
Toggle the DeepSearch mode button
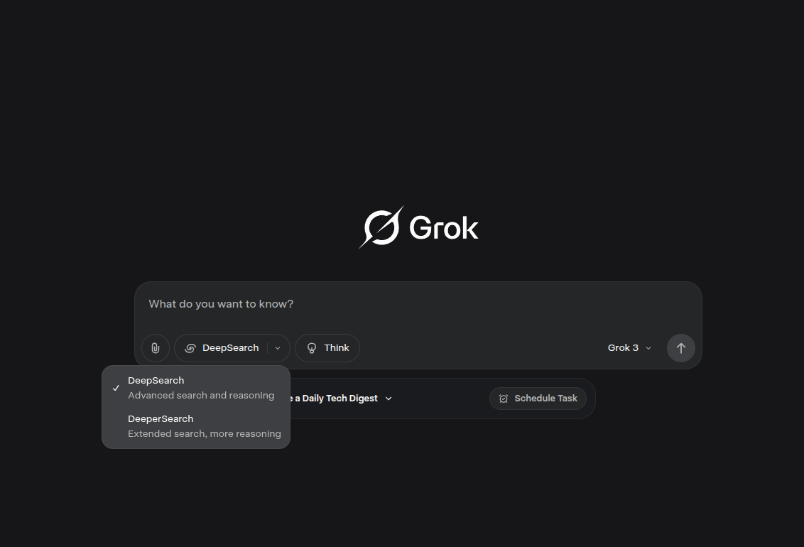coord(221,348)
